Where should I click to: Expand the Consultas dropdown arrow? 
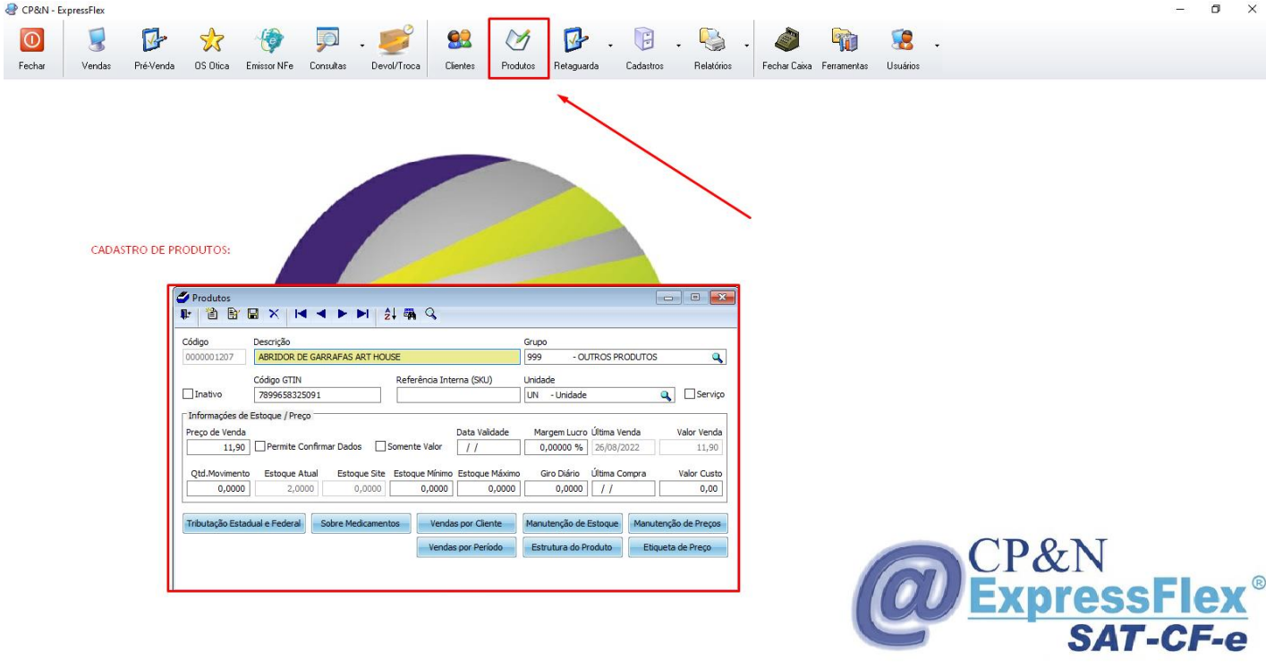pyautogui.click(x=362, y=45)
